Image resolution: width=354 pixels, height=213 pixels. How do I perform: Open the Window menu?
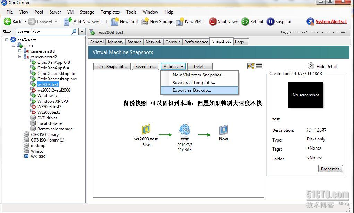coord(150,12)
